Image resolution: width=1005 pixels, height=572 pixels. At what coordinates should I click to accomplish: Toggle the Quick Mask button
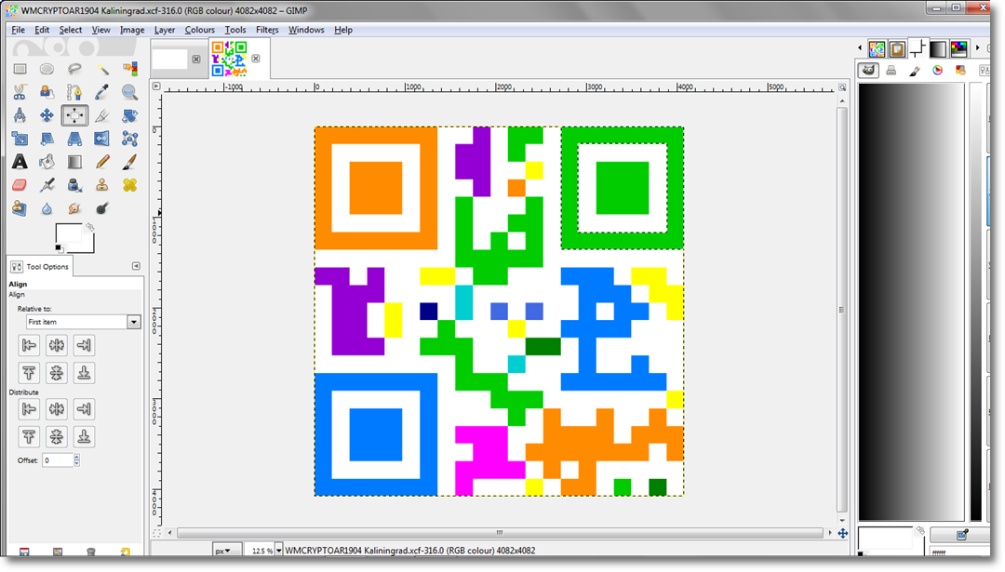point(156,533)
